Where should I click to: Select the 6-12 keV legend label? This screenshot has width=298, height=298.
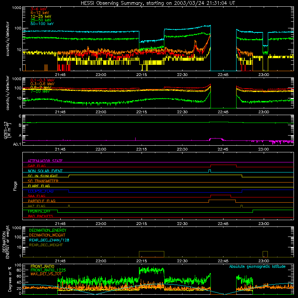coord(40,13)
